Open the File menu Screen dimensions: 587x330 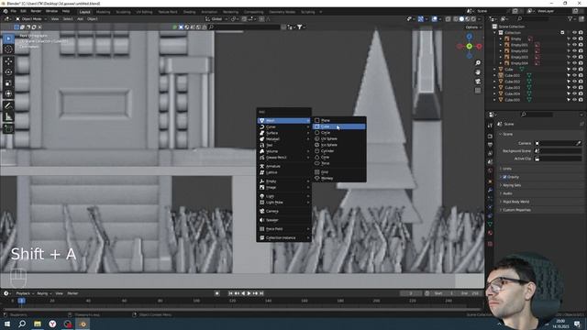pyautogui.click(x=14, y=11)
